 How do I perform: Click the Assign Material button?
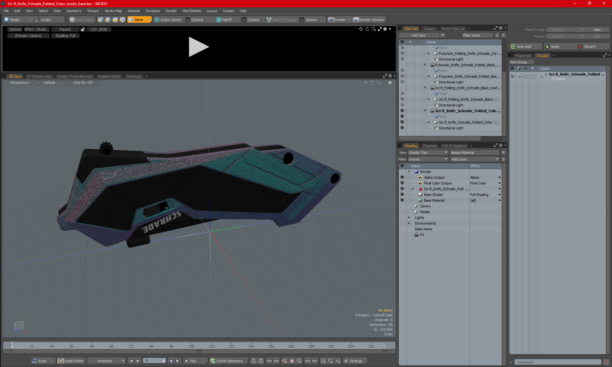475,153
